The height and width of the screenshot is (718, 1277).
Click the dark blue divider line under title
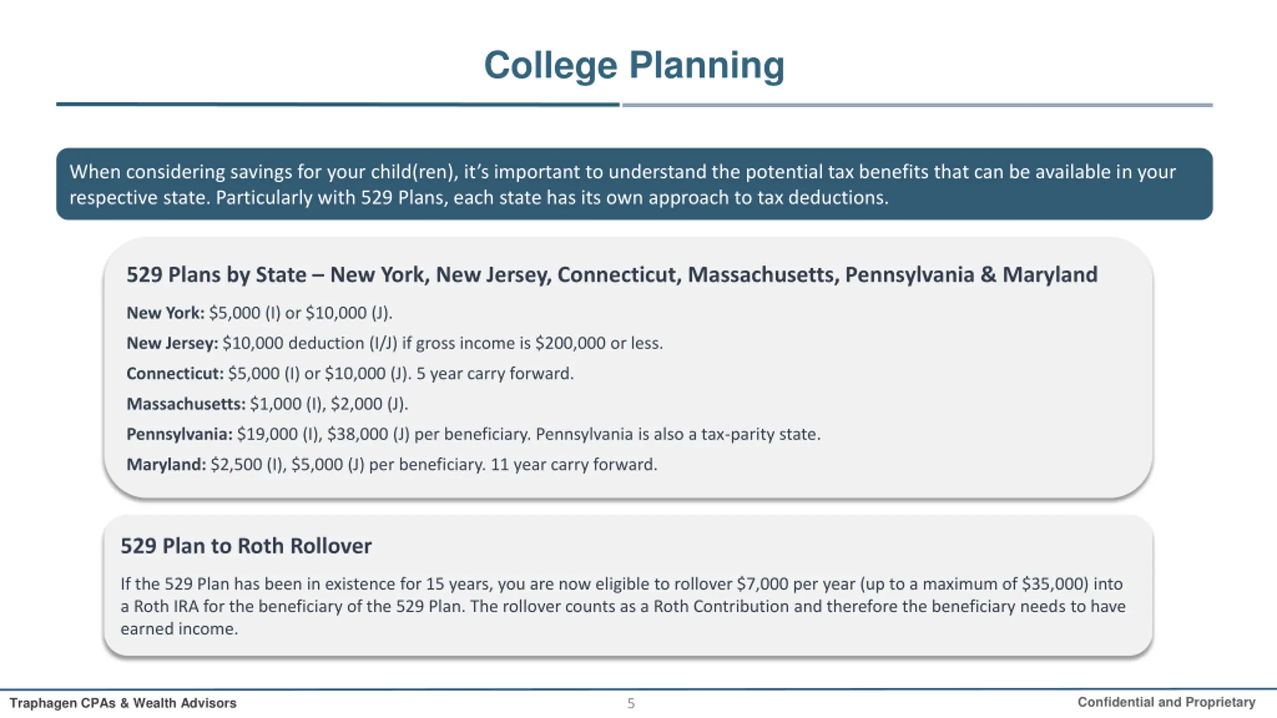(338, 104)
